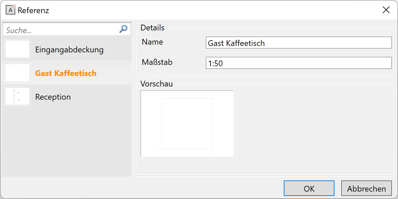Click the Vorschau section label
398x199 pixels.
pyautogui.click(x=157, y=84)
